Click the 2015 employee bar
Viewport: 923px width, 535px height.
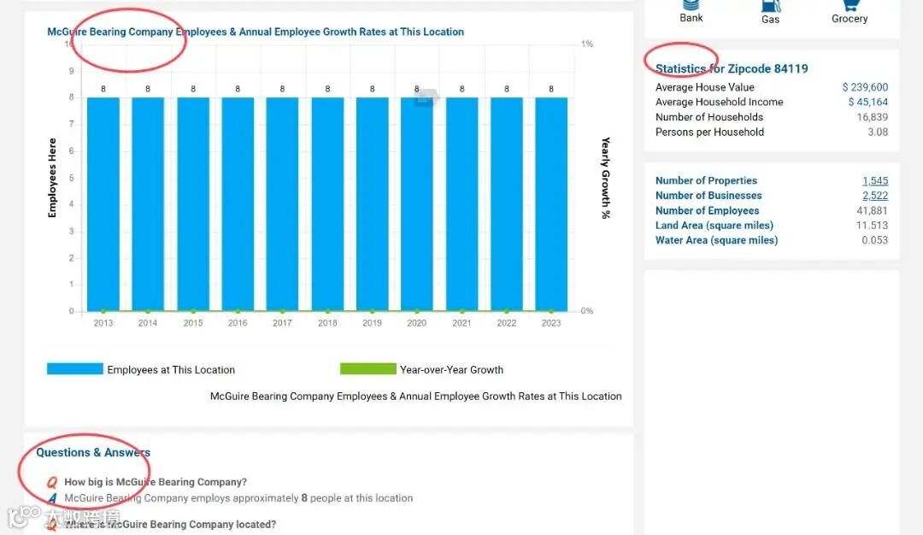click(x=193, y=204)
